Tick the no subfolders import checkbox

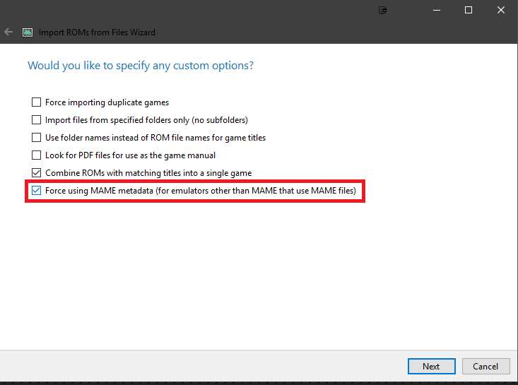coord(36,119)
